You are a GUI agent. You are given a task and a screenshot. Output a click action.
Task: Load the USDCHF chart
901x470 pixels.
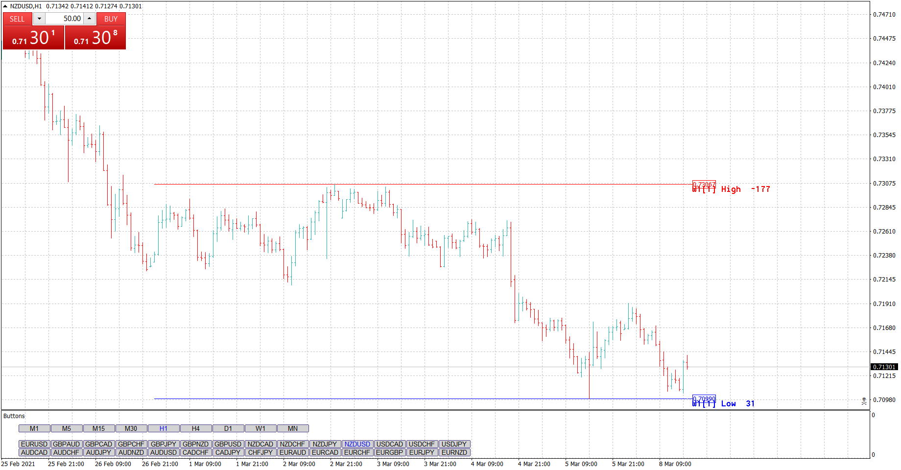click(x=422, y=444)
